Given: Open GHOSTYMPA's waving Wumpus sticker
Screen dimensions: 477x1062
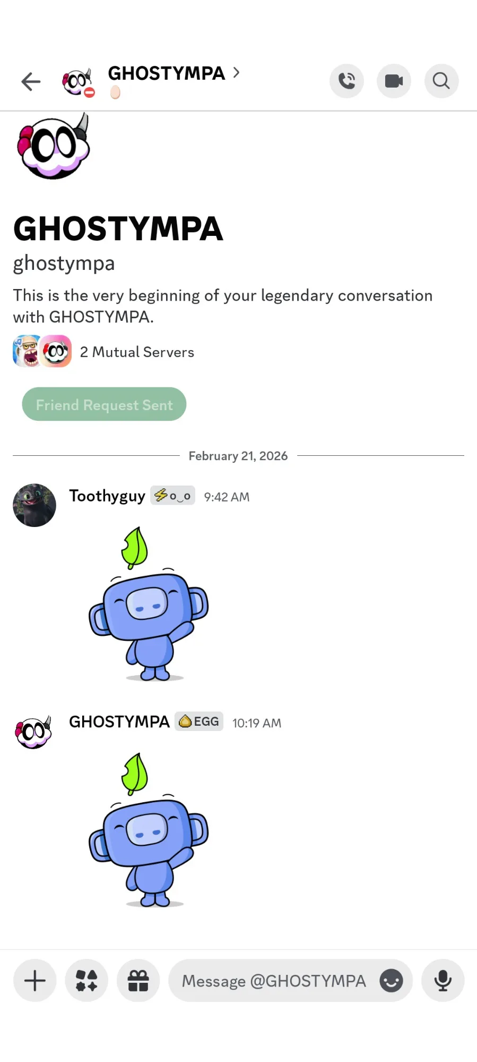Looking at the screenshot, I should point(149,830).
